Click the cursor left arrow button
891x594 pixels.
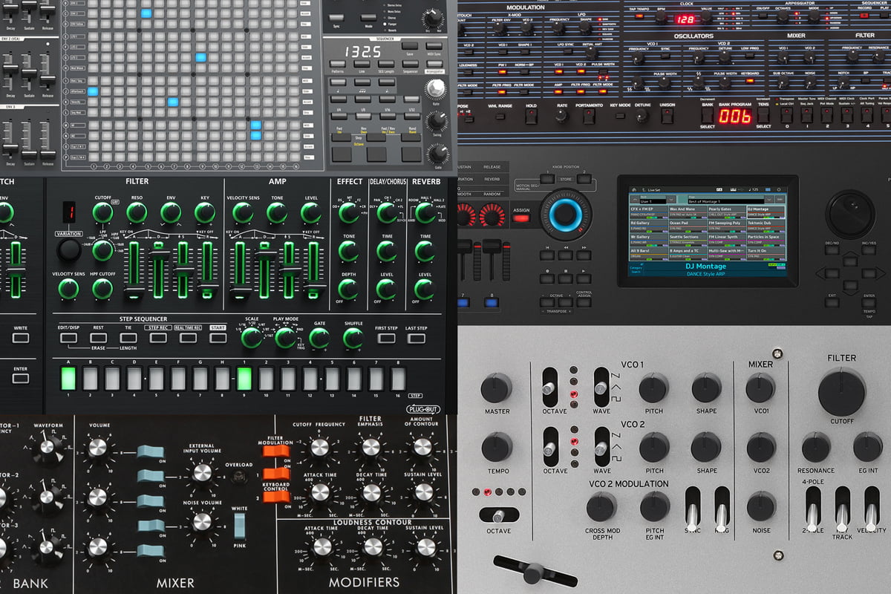point(832,273)
